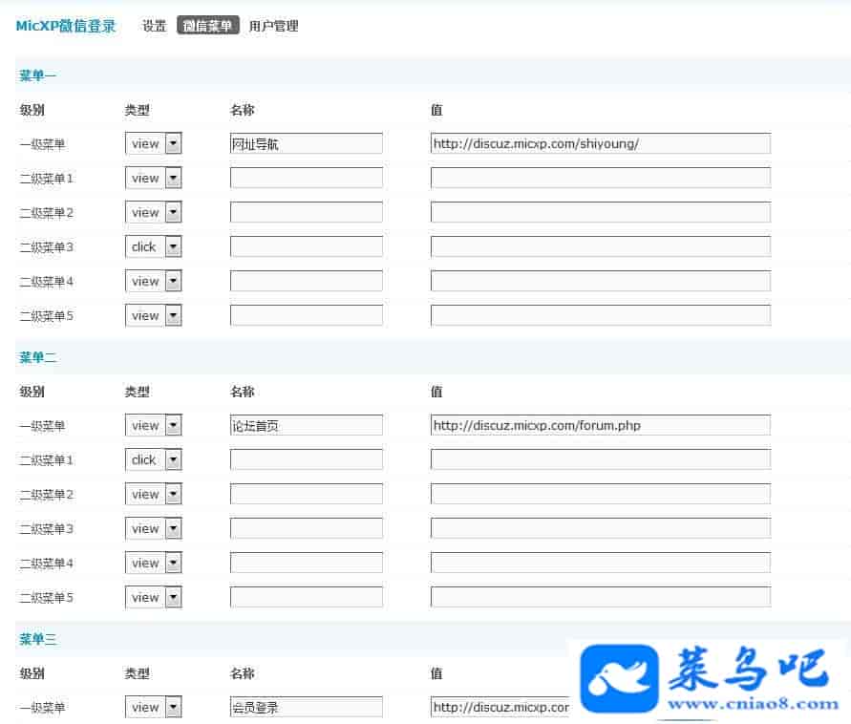Open type dropdown for 菜单二 二级菜单5

(154, 597)
